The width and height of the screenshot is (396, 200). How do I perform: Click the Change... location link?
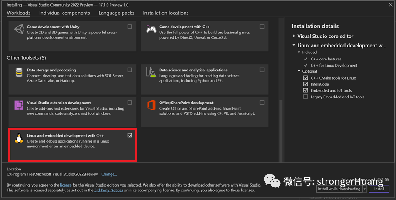109,174
